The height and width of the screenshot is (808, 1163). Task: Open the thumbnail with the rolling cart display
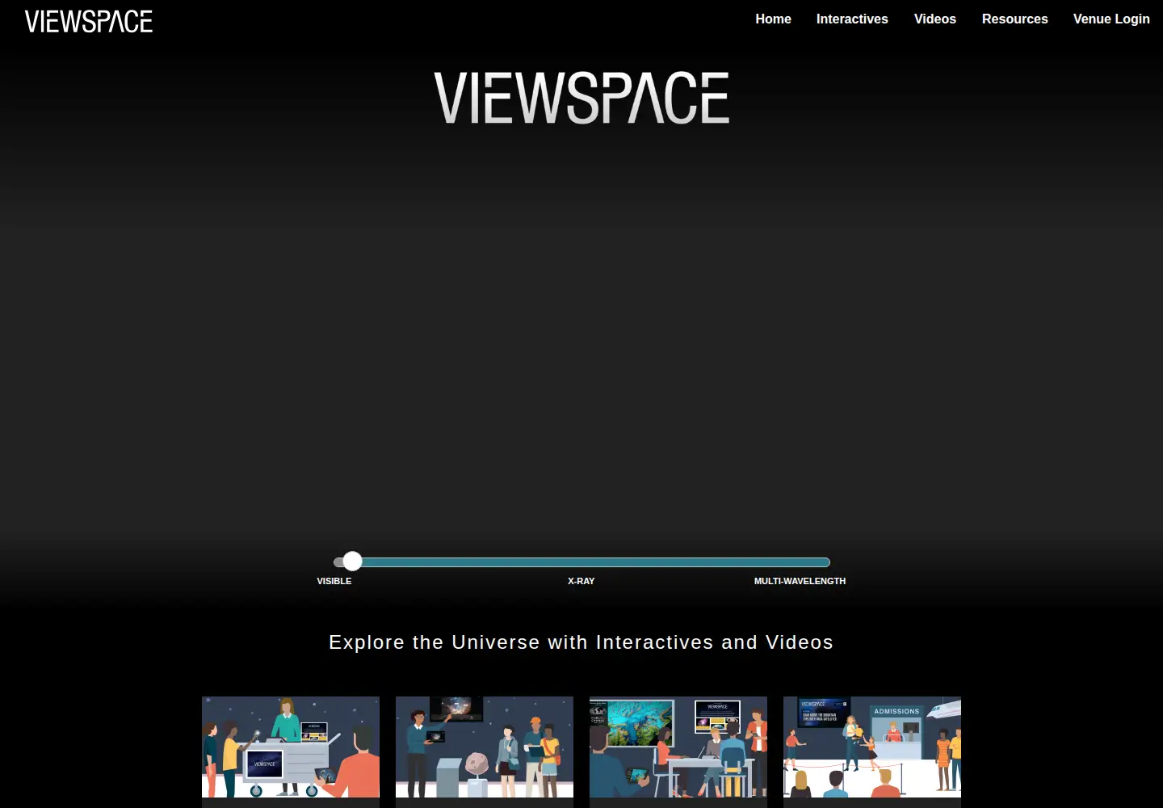(291, 747)
